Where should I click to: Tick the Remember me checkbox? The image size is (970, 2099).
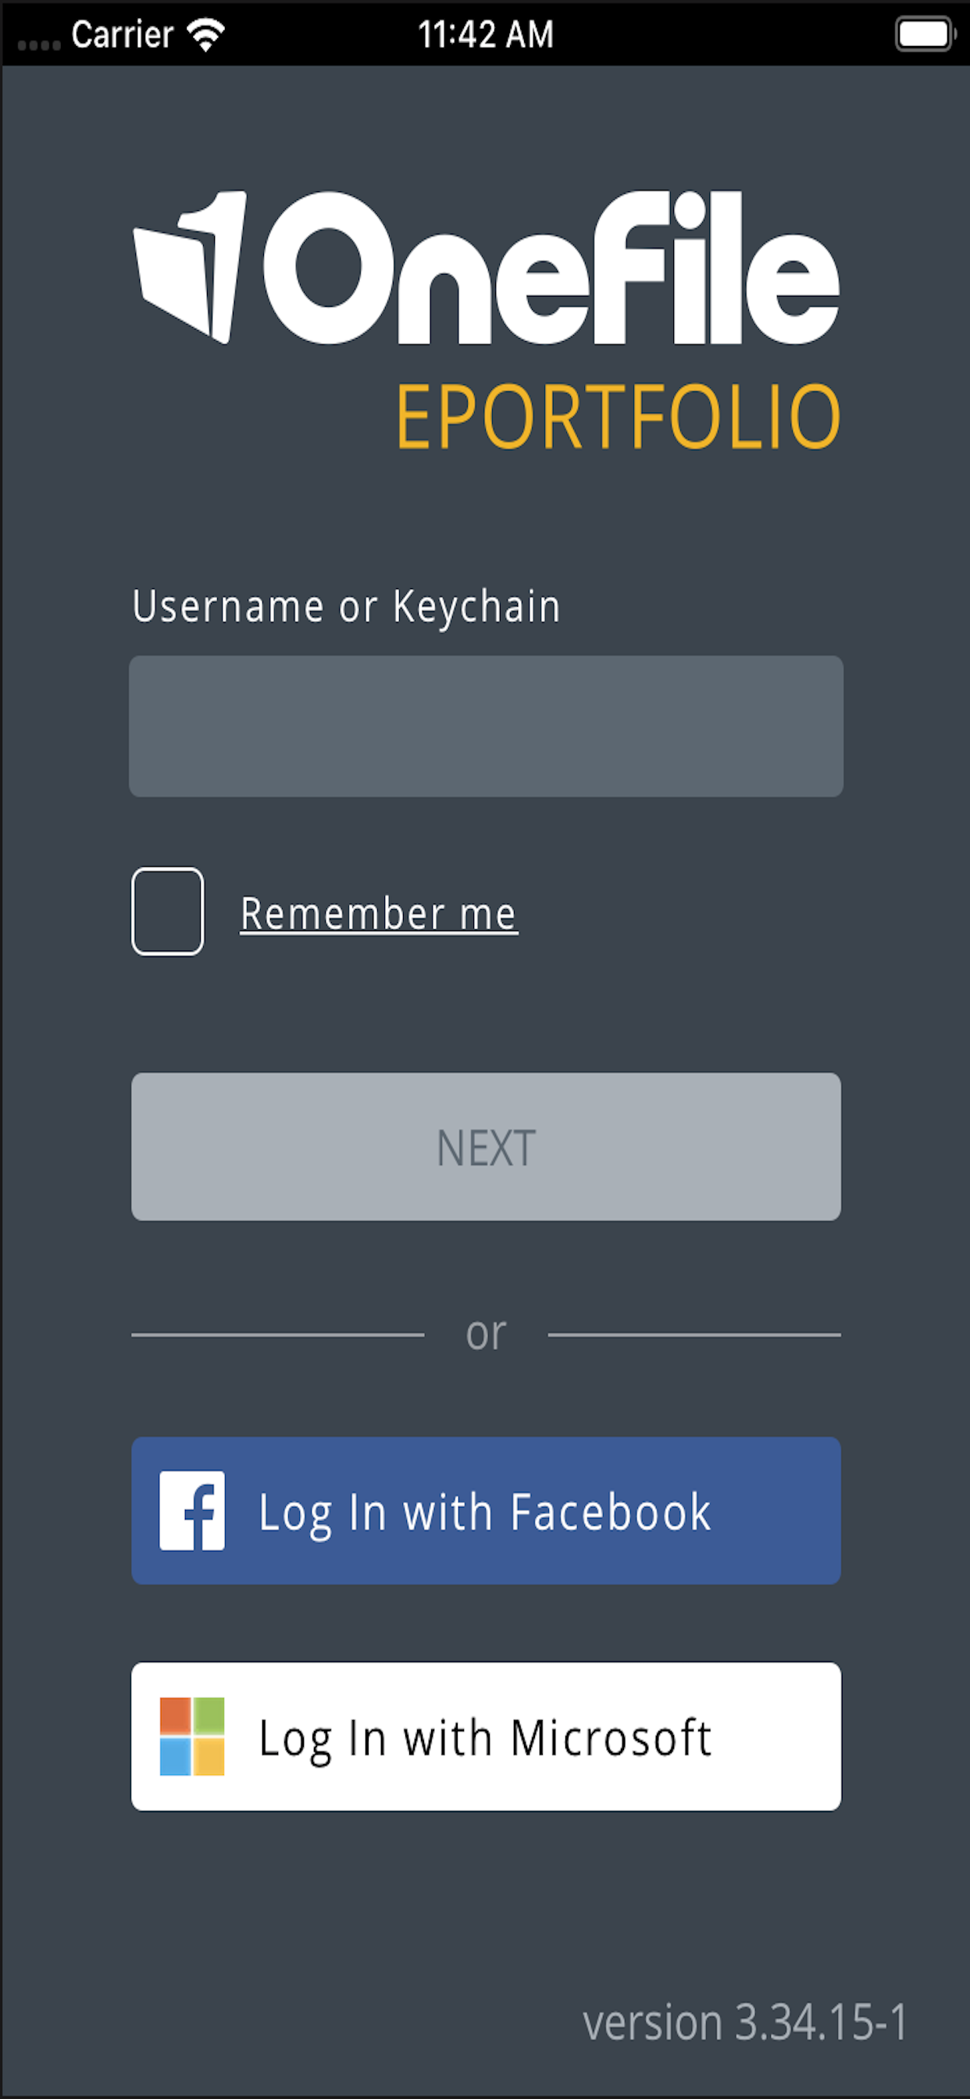167,911
